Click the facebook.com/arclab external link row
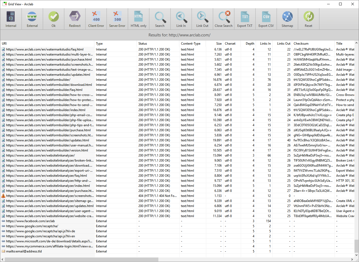The width and height of the screenshot is (359, 262). coord(30,221)
